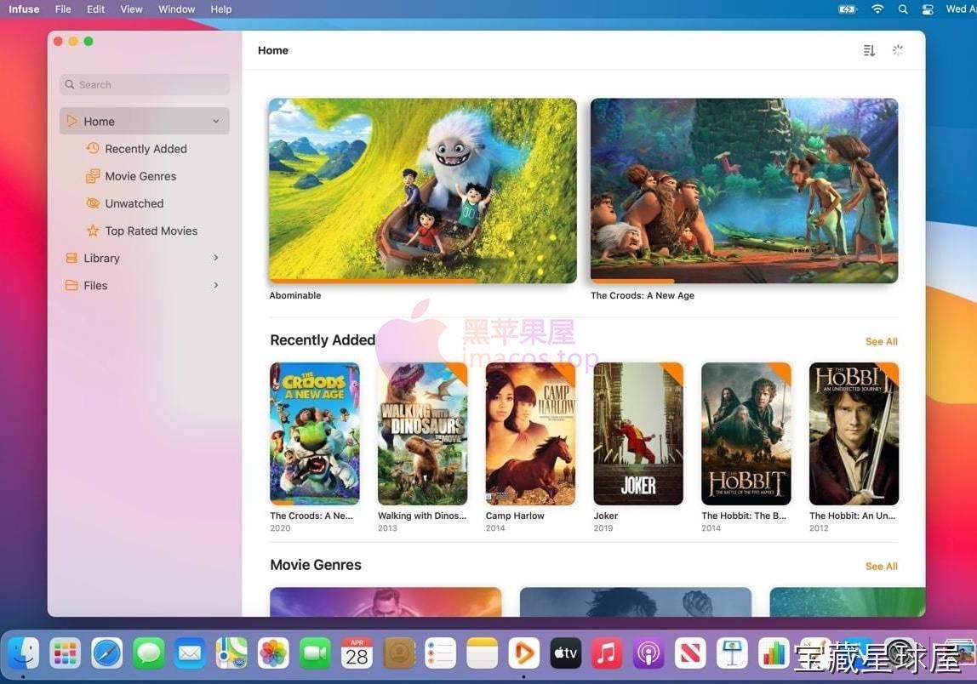Open The Hobbit 2012 poster
This screenshot has height=684, width=977.
click(x=854, y=434)
